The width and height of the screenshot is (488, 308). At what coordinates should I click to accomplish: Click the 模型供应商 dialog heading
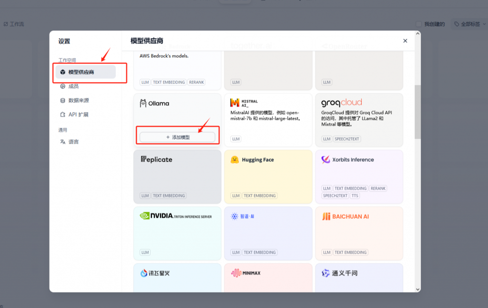[147, 41]
